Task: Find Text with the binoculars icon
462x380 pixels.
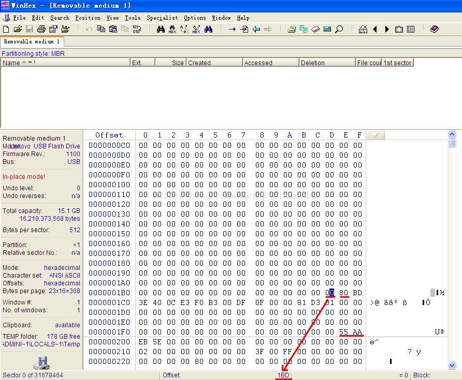Action: click(x=161, y=29)
